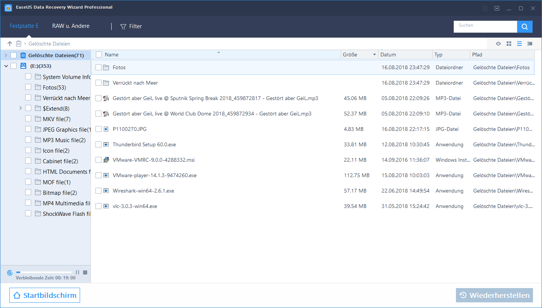The width and height of the screenshot is (542, 308).
Task: Toggle the preview eye icon
Action: click(x=498, y=44)
